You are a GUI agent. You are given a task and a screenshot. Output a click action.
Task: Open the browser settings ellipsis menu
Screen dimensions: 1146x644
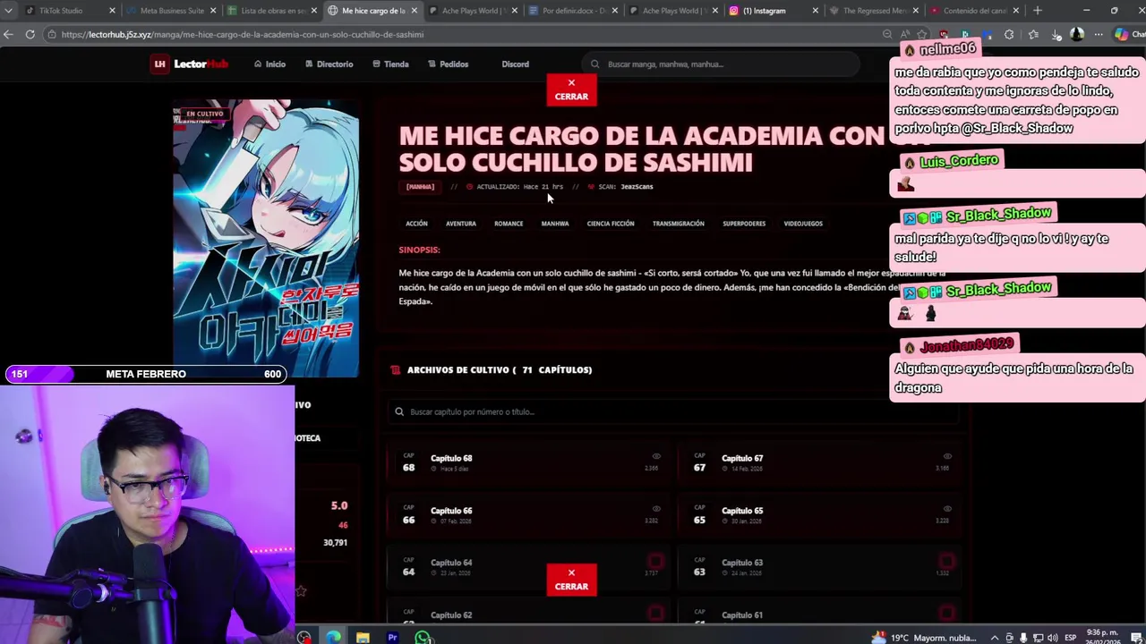point(1099,34)
